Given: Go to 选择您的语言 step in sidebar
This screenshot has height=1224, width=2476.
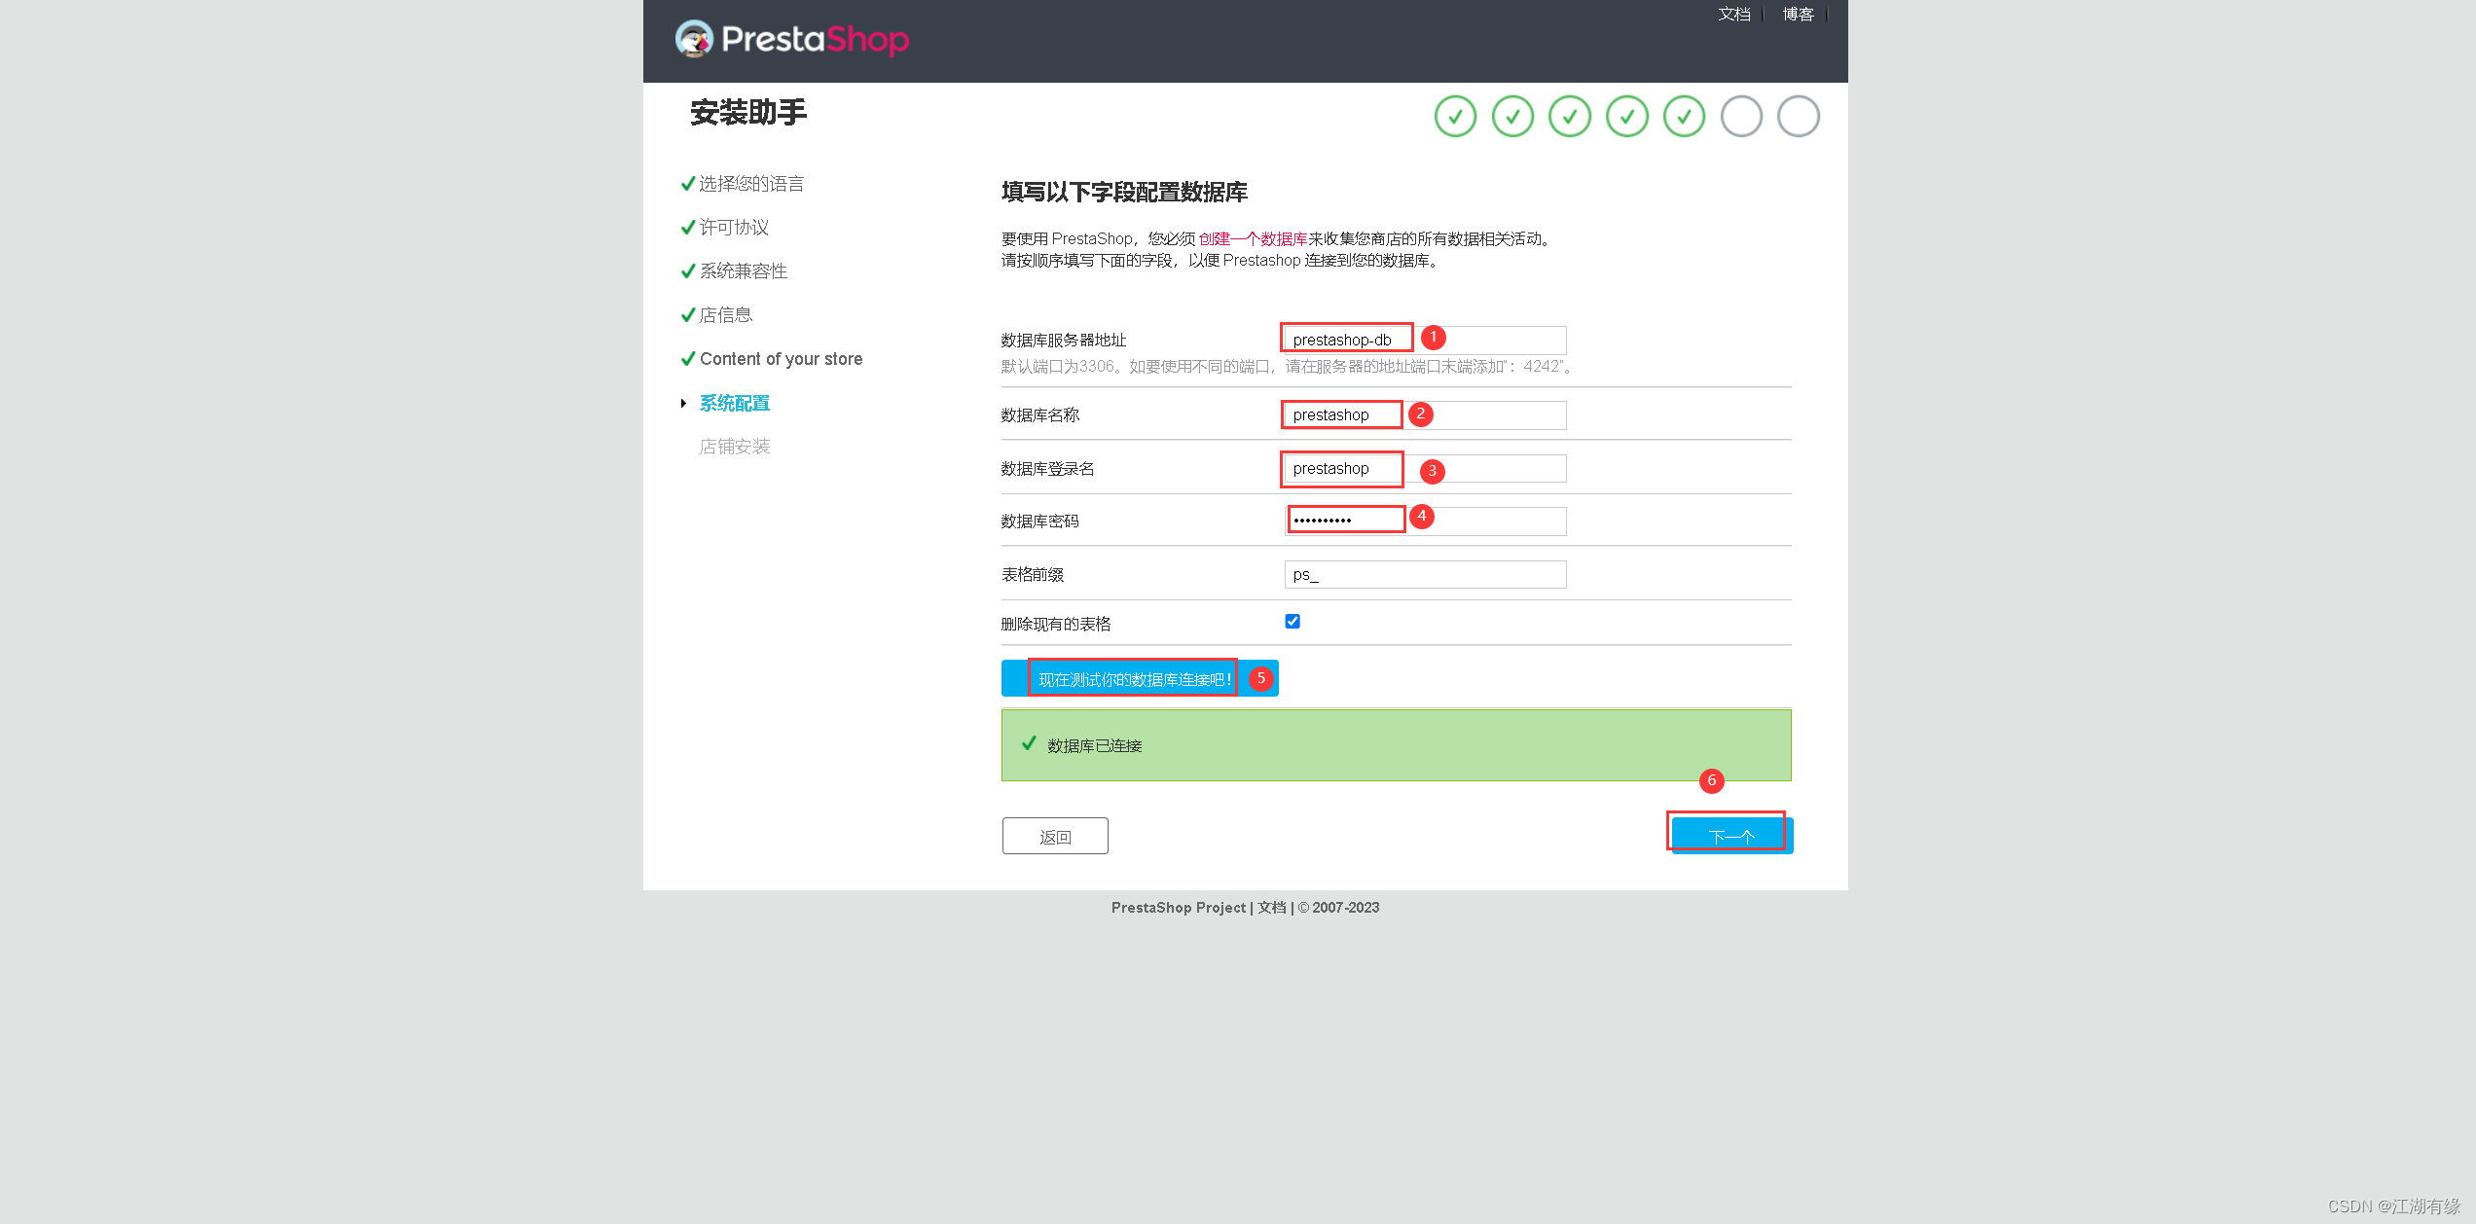Looking at the screenshot, I should [751, 184].
